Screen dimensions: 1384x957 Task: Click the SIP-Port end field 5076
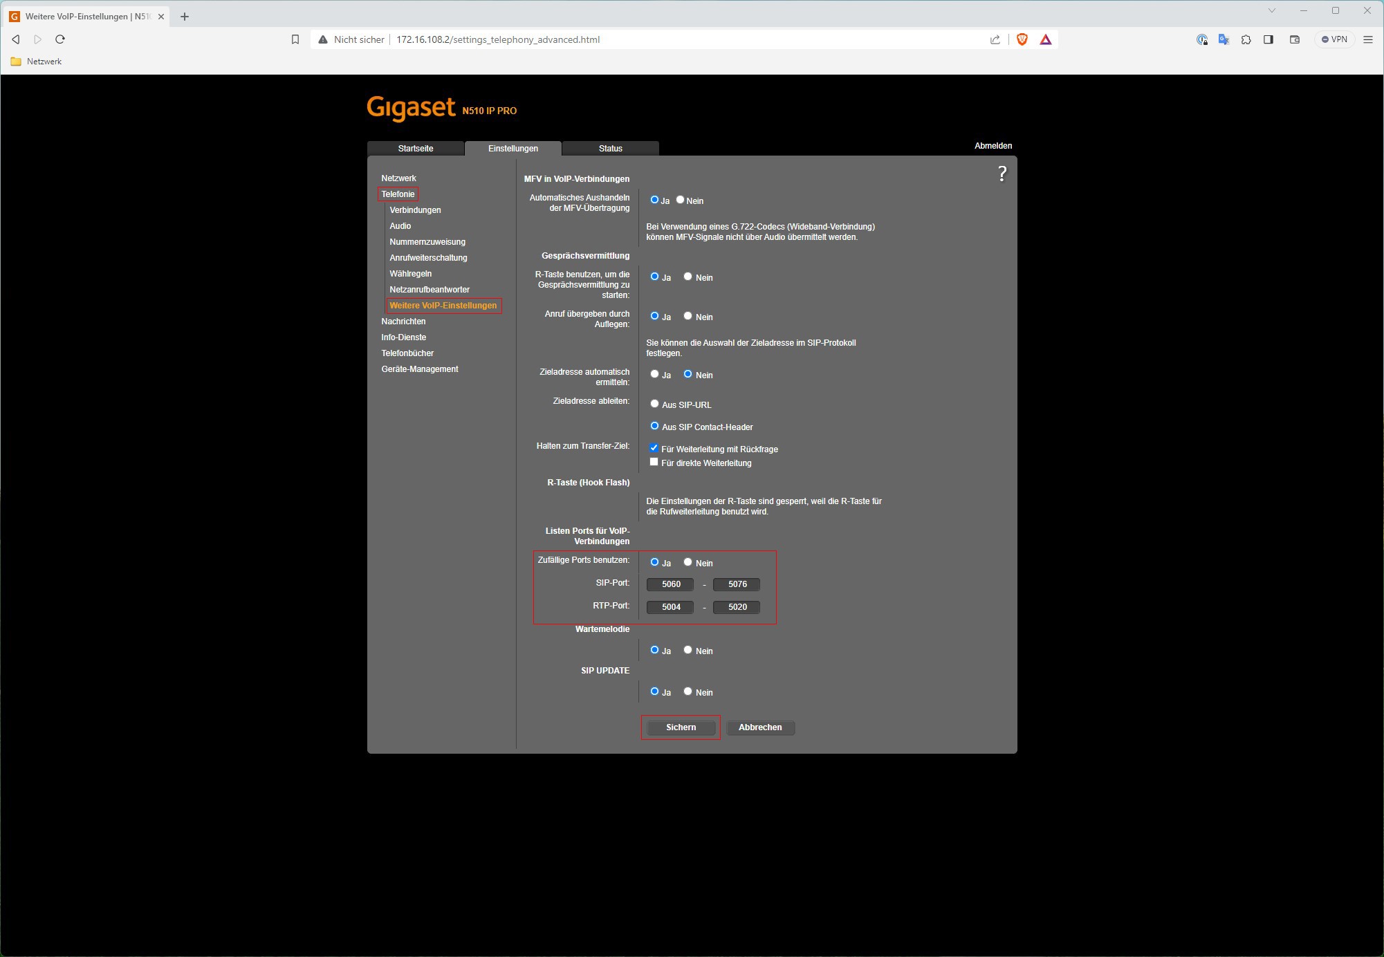pos(737,584)
